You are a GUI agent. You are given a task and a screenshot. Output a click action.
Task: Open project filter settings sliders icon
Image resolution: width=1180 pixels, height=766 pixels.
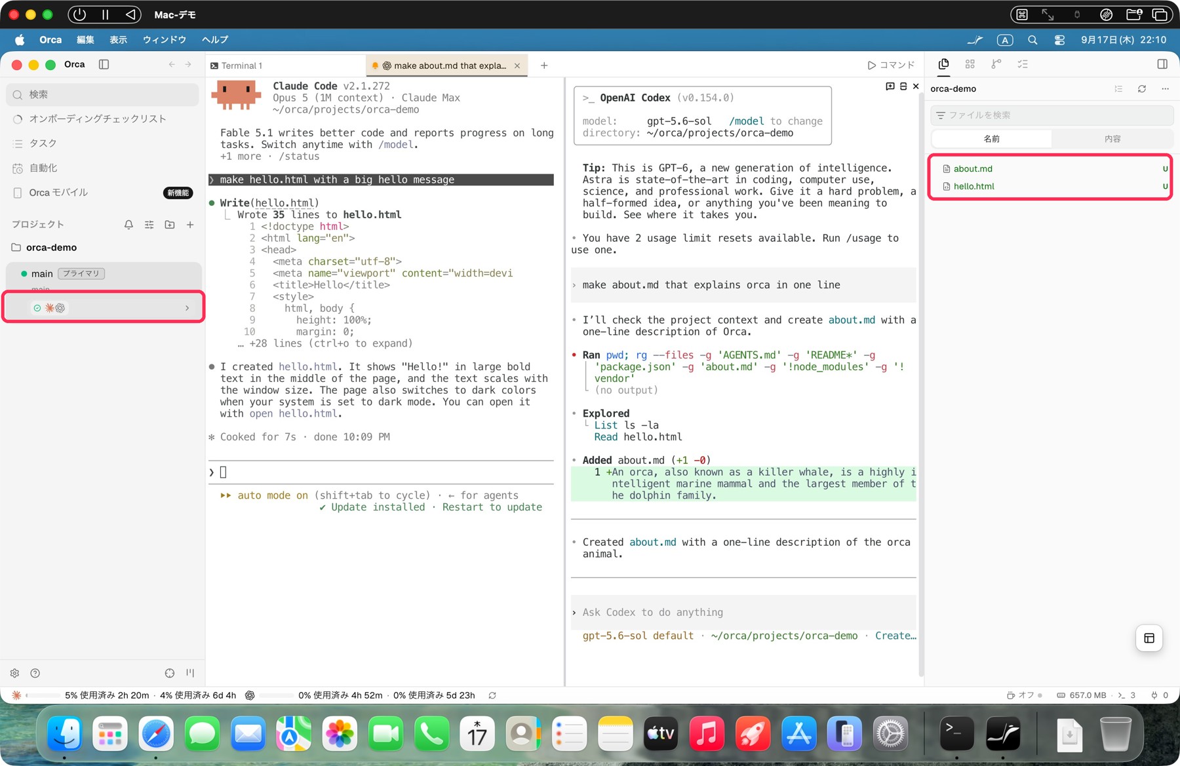(x=149, y=225)
